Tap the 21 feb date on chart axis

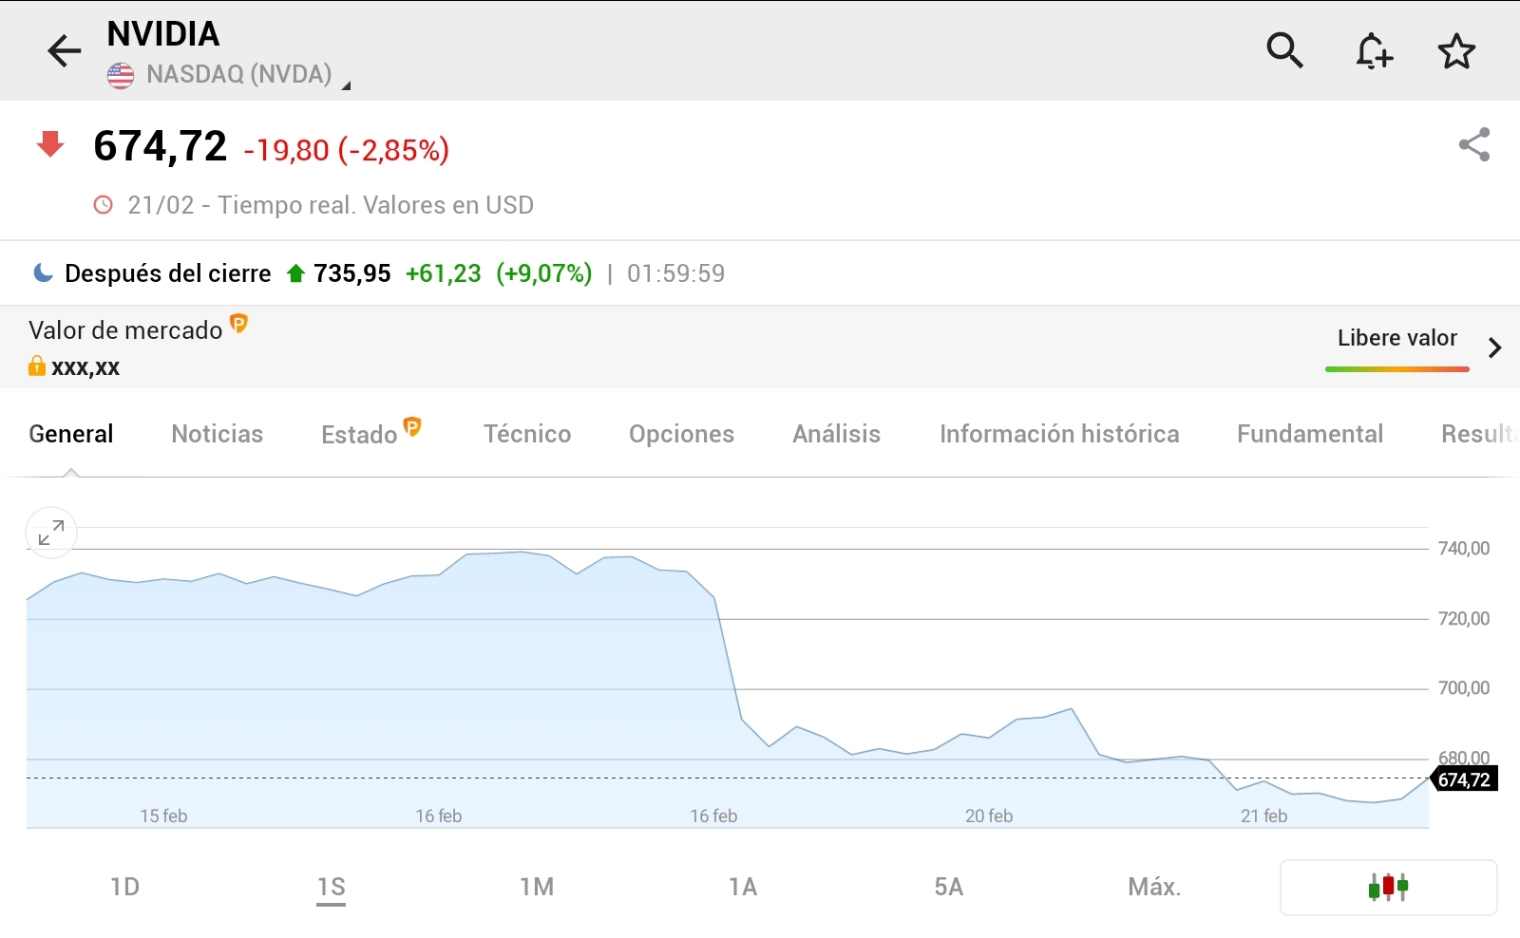1263,816
